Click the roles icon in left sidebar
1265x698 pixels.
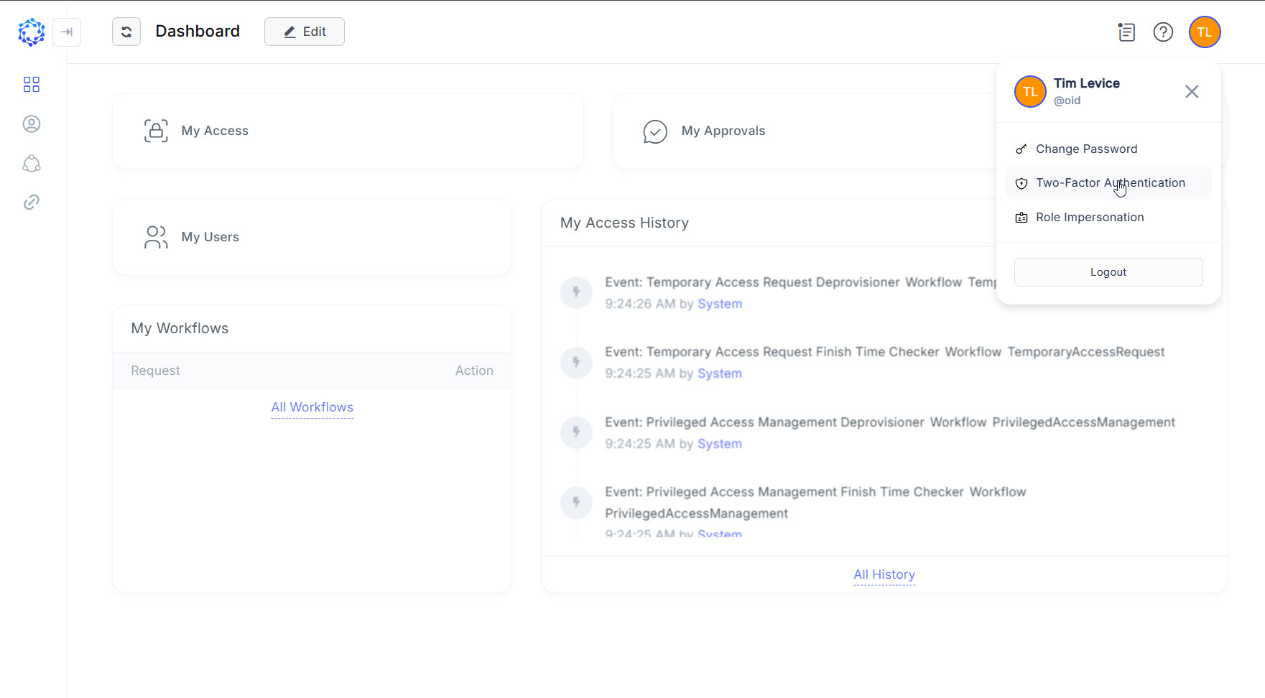point(32,164)
